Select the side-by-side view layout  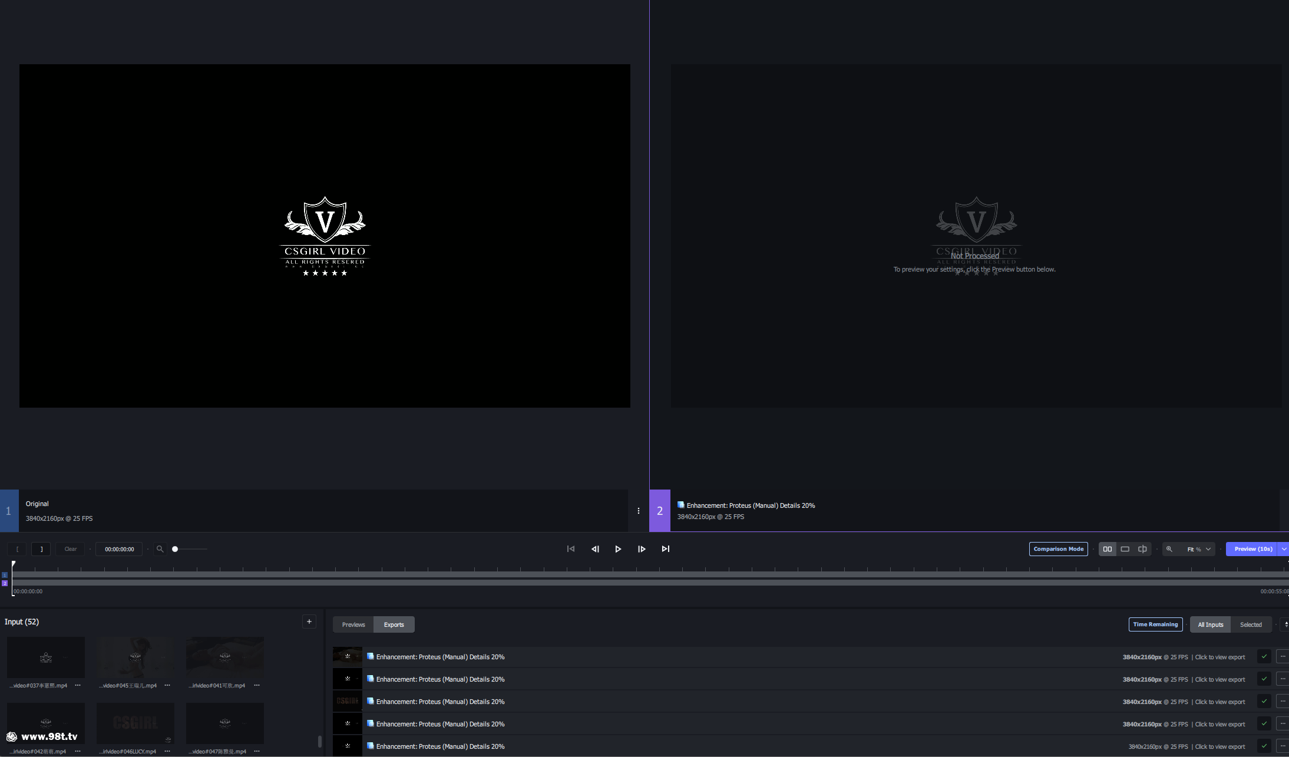[x=1108, y=549]
